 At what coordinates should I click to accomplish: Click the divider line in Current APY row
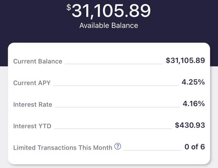pyautogui.click(x=116, y=85)
